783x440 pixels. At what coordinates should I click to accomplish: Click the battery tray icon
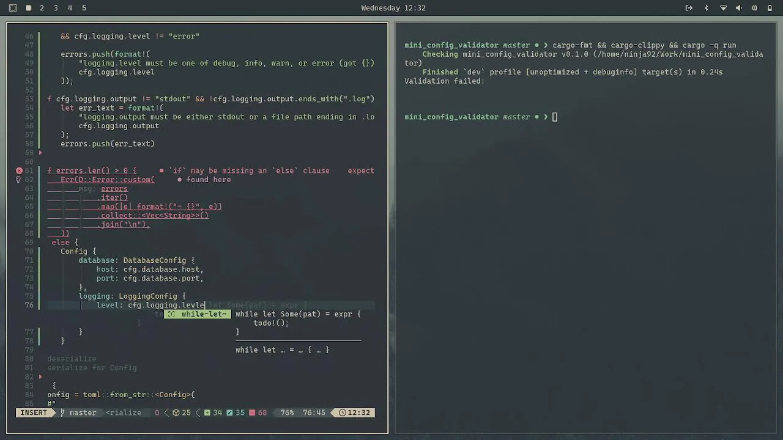point(770,8)
